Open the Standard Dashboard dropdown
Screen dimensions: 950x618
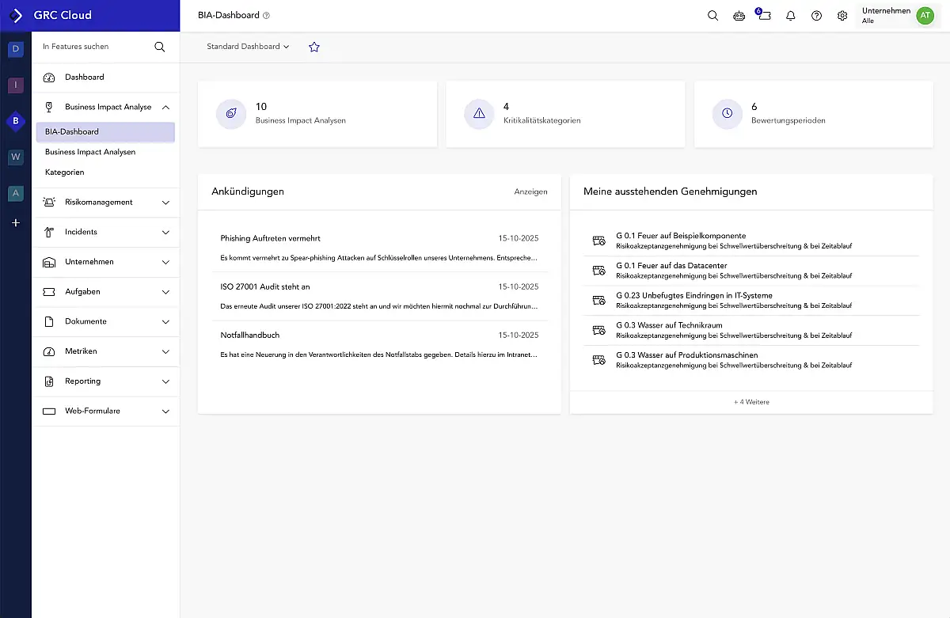(x=248, y=47)
